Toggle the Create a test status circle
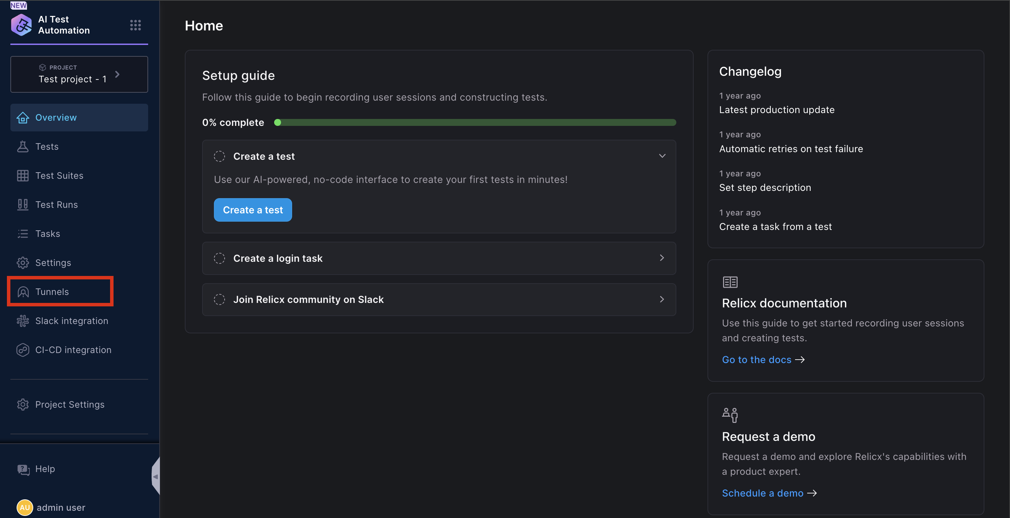The height and width of the screenshot is (518, 1010). tap(219, 156)
